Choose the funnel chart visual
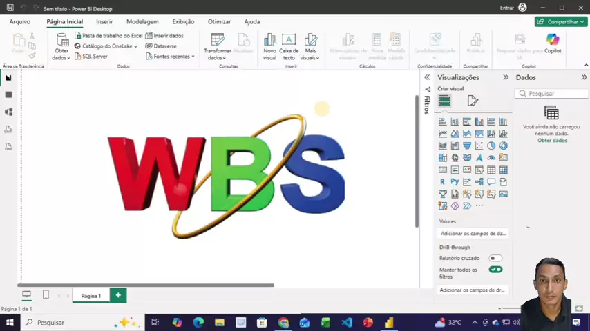 467,146
